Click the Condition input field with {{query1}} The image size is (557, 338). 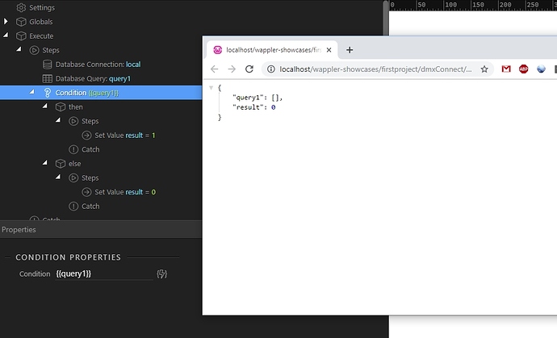click(x=104, y=273)
